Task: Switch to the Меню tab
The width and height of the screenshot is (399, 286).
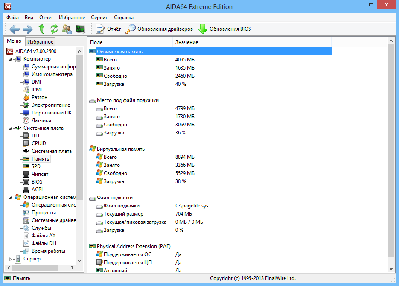Action: click(x=14, y=41)
